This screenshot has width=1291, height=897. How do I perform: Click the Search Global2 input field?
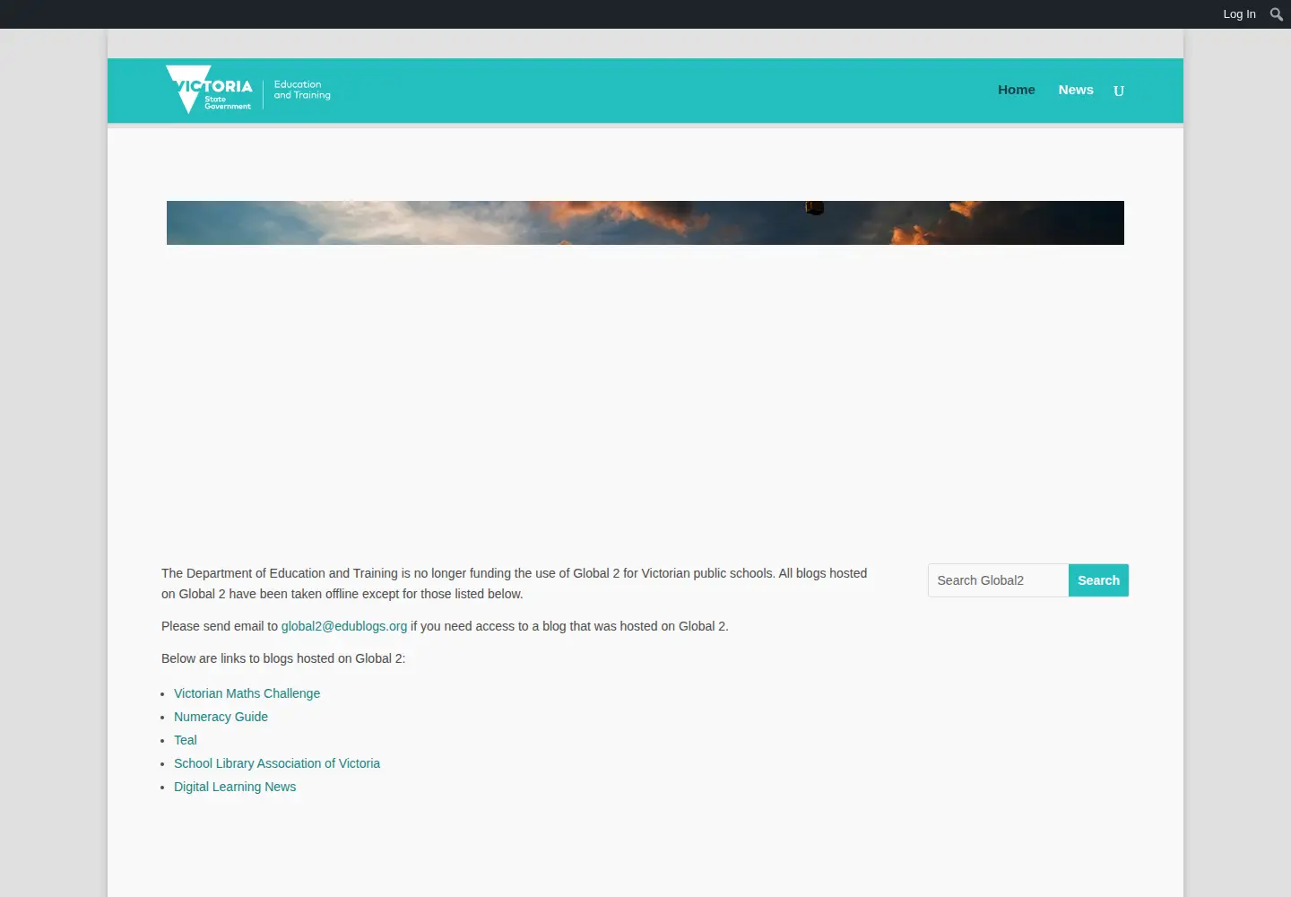pyautogui.click(x=998, y=580)
